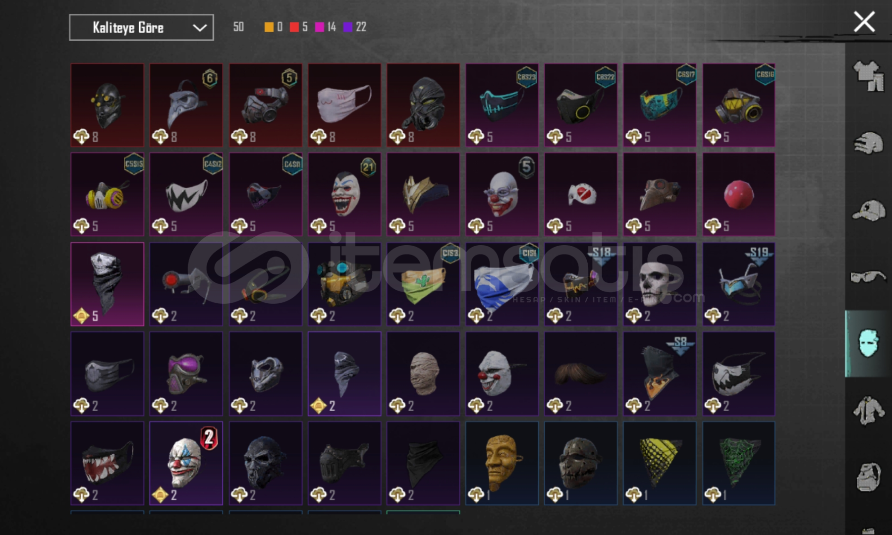Viewport: 892px width, 535px height.
Task: Select the golden wooden face mask
Action: pos(502,463)
